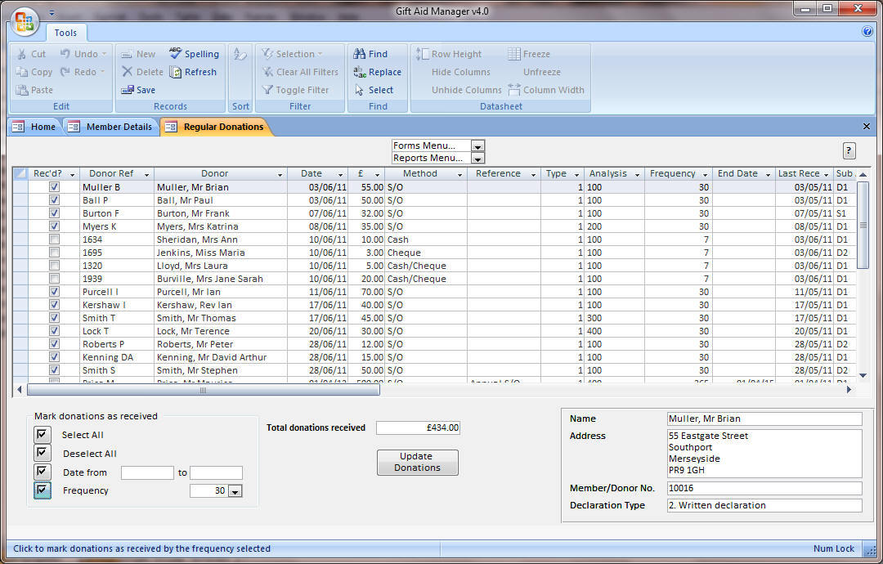Click the Sort icon
This screenshot has width=883, height=564.
240,54
